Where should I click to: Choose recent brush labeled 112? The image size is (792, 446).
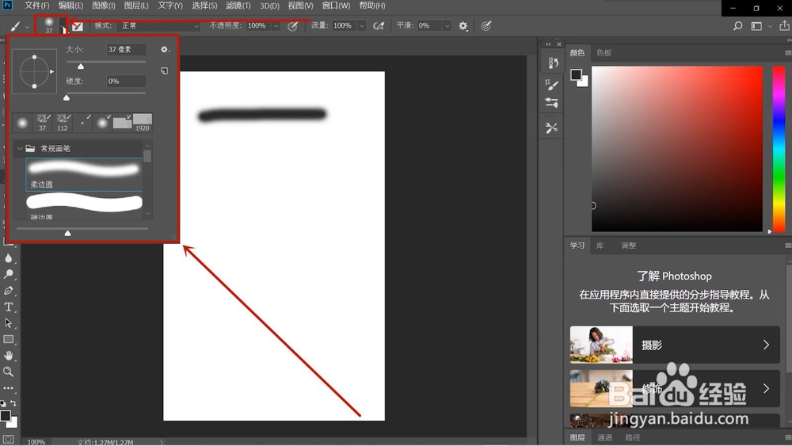click(x=62, y=122)
